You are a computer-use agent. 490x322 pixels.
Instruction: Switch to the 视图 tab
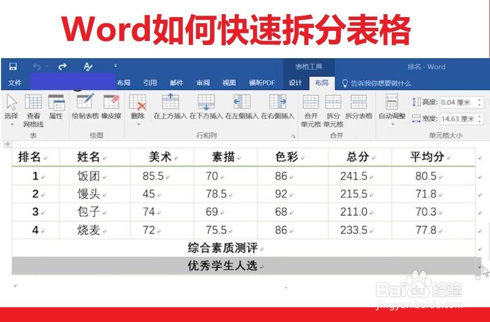point(229,83)
